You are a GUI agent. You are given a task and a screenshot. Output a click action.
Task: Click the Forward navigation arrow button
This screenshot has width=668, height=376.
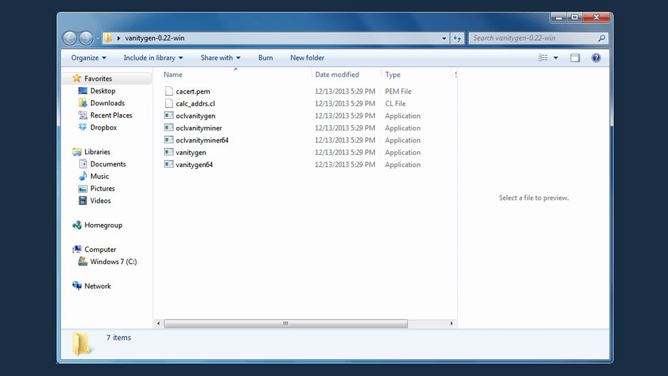coord(86,38)
